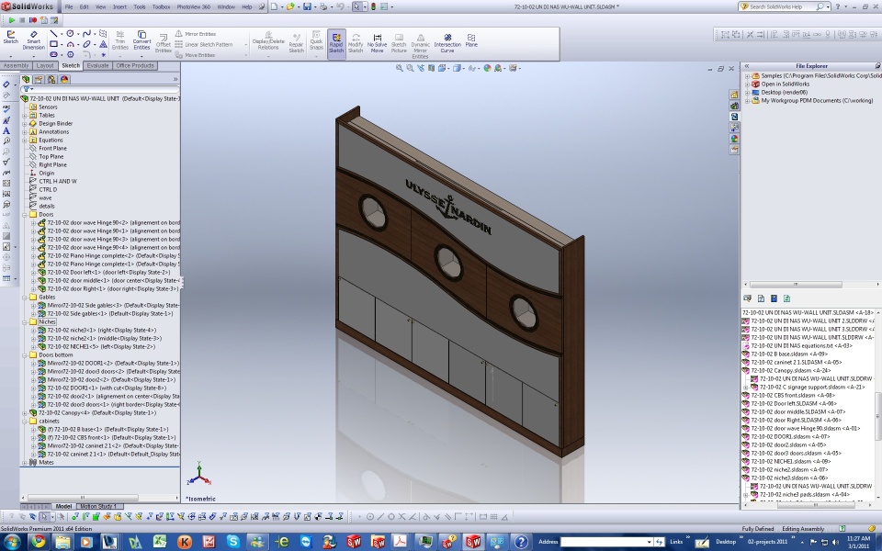Toggle the Rapid Sketch tool
The width and height of the screenshot is (882, 551).
click(x=336, y=43)
